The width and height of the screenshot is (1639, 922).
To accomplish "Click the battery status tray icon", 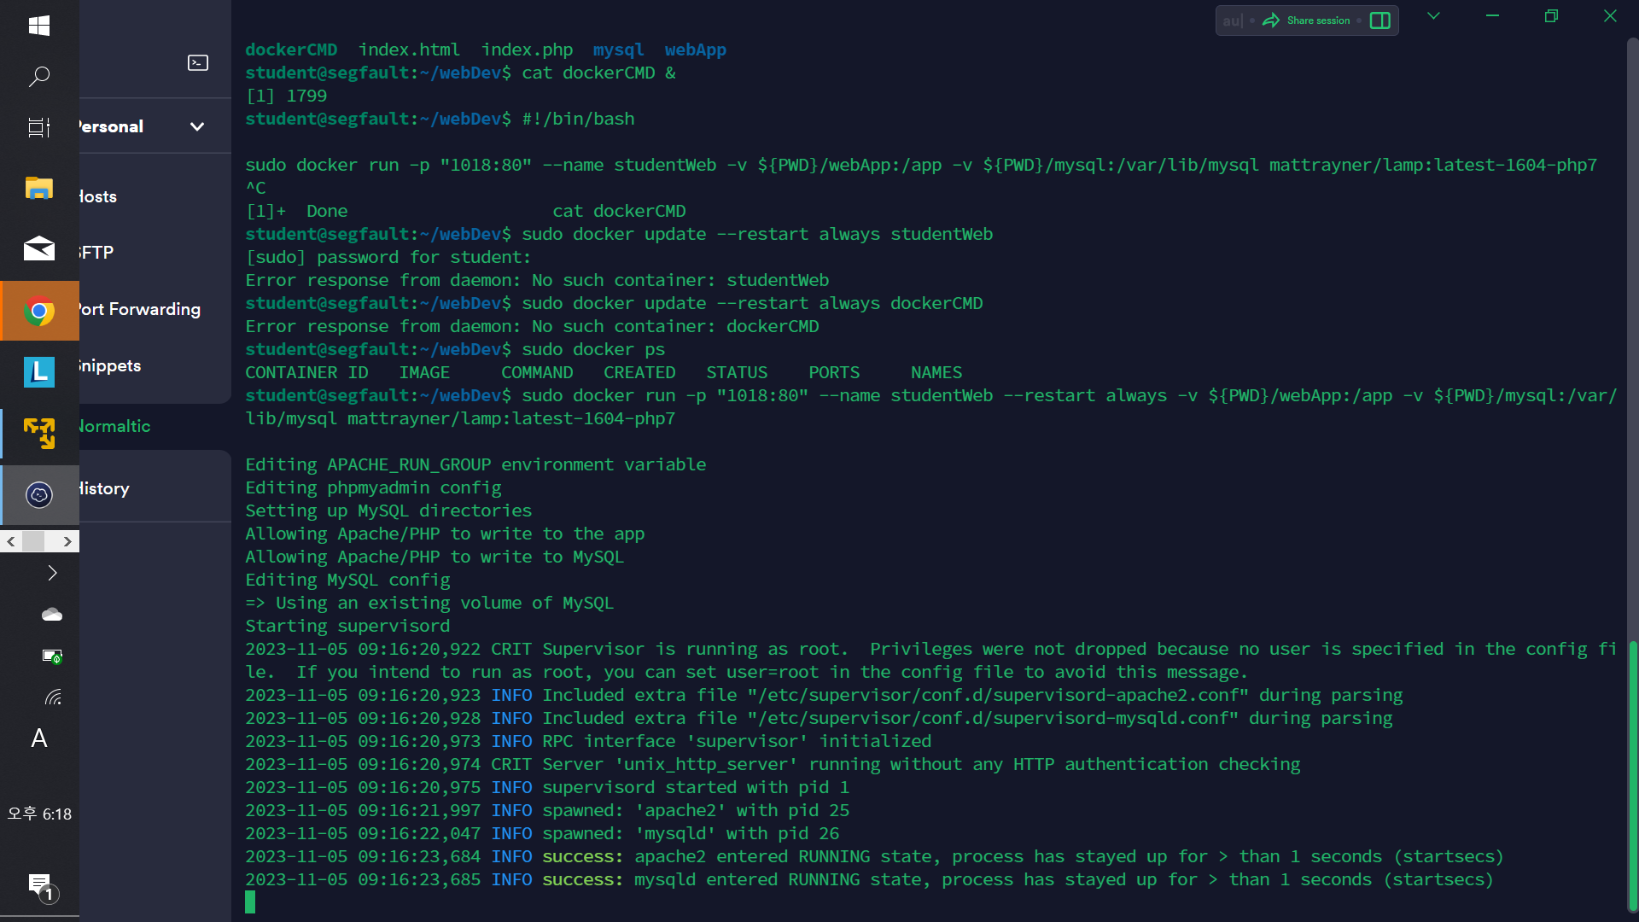I will pyautogui.click(x=52, y=656).
